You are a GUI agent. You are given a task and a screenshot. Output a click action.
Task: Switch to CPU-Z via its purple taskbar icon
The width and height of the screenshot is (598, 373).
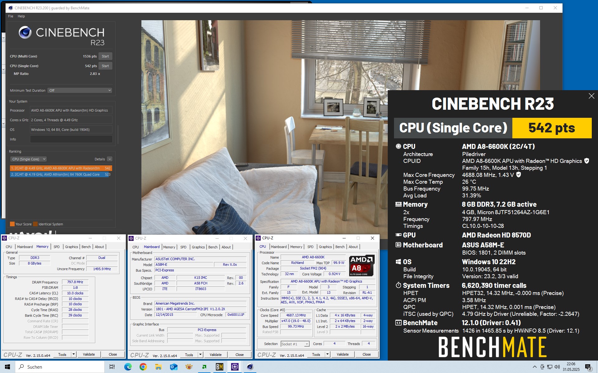[235, 367]
